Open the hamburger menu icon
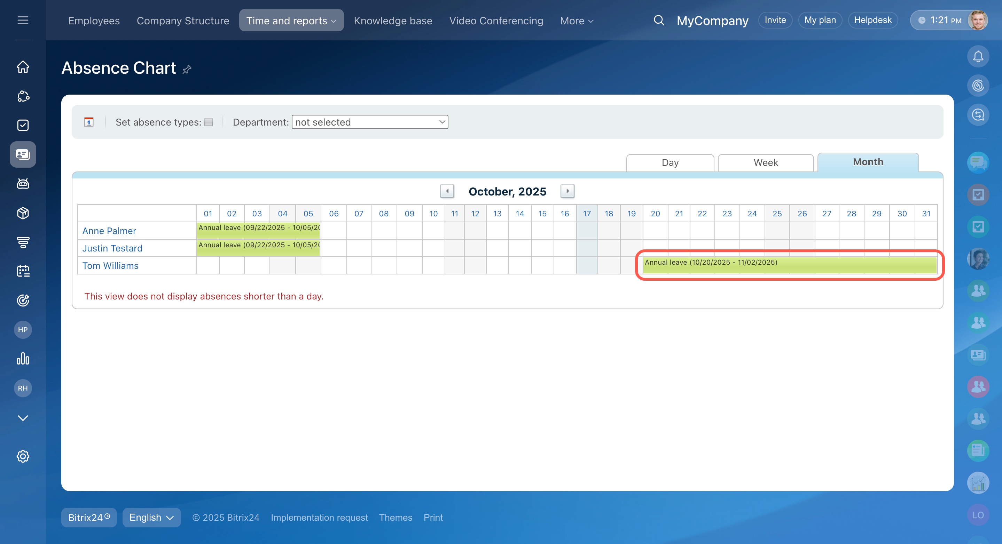The height and width of the screenshot is (544, 1002). (23, 20)
